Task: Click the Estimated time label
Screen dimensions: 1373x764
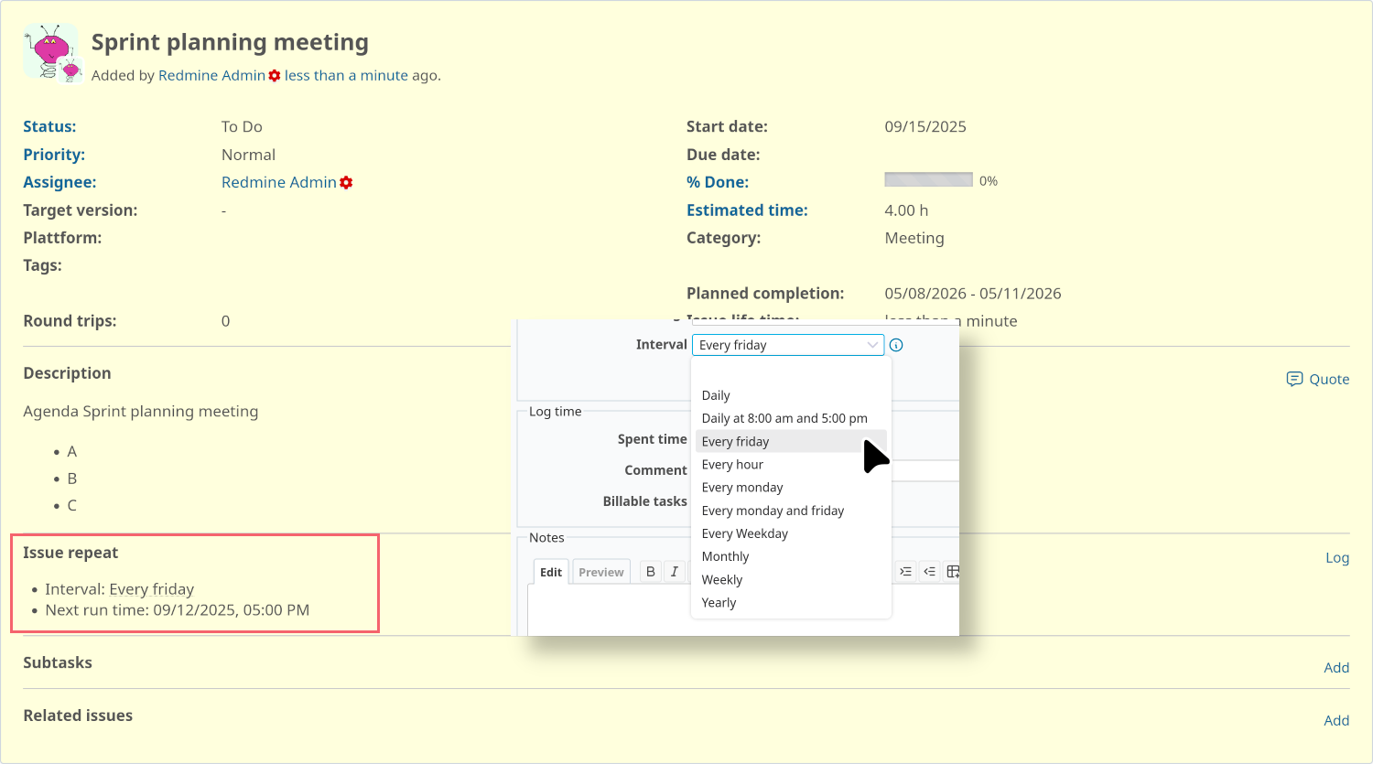Action: pyautogui.click(x=747, y=210)
